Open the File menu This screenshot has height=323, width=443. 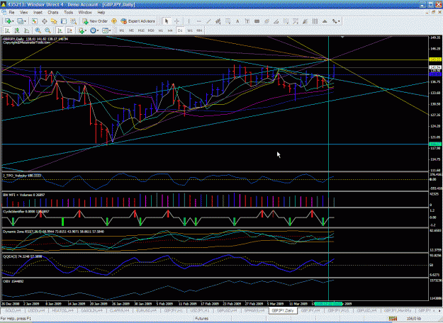point(11,13)
